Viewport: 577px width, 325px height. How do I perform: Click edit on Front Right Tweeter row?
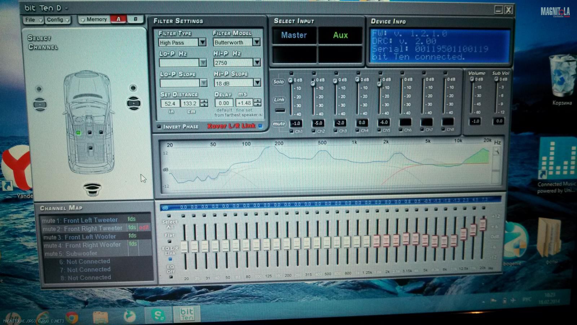click(144, 227)
